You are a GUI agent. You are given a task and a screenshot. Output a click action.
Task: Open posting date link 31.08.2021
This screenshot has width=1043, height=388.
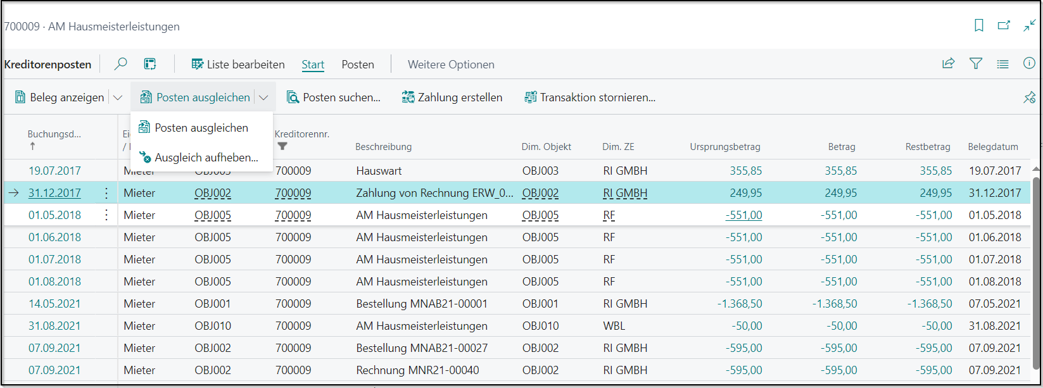(54, 326)
